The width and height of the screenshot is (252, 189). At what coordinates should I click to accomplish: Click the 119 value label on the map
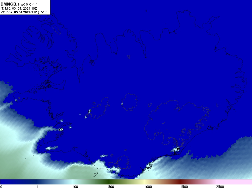[x=177, y=149]
